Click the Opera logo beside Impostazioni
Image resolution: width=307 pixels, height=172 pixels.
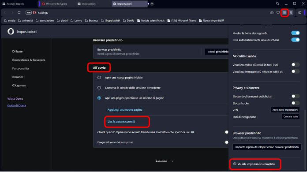tap(11, 31)
